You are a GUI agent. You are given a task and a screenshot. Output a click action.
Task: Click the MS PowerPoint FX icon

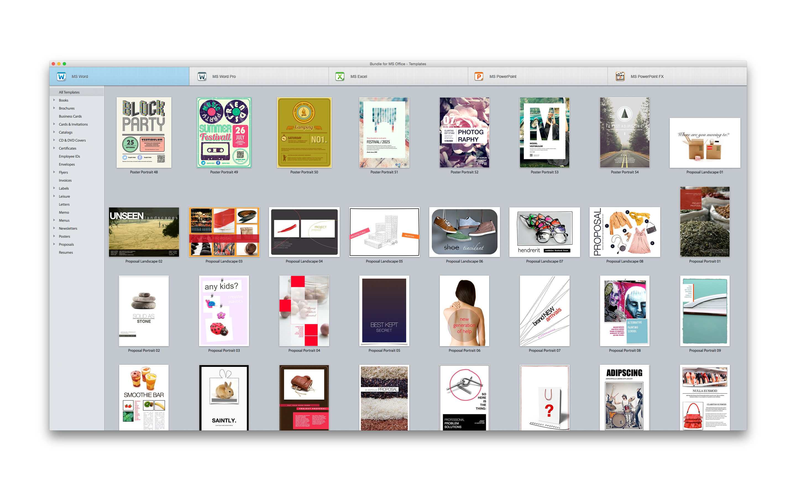point(620,76)
